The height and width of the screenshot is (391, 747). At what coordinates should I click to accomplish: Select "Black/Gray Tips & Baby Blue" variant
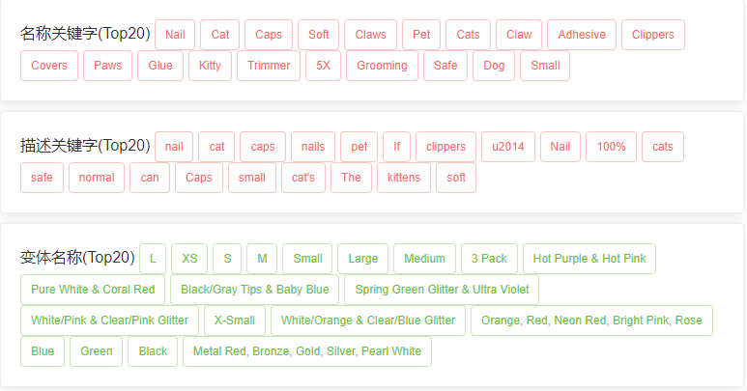coord(255,290)
